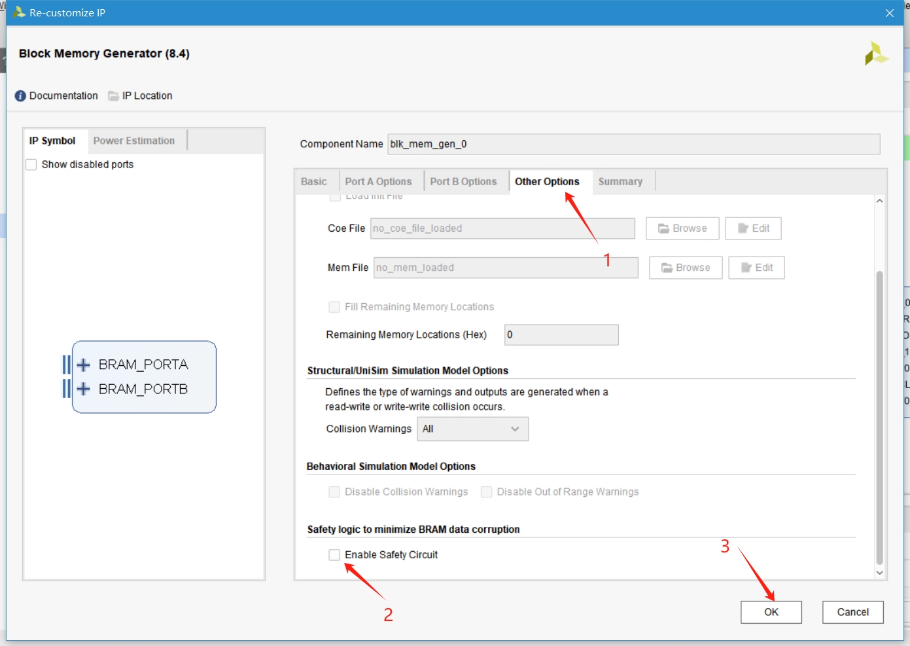Open the Collision Warnings dropdown

473,429
